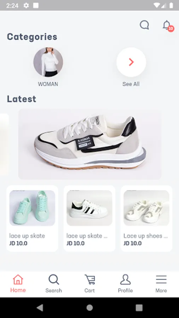Image resolution: width=179 pixels, height=318 pixels.
Task: Click the See All label
Action: point(131,84)
